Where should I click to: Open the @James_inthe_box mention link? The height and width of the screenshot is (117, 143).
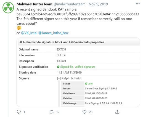pyautogui.click(x=54, y=33)
